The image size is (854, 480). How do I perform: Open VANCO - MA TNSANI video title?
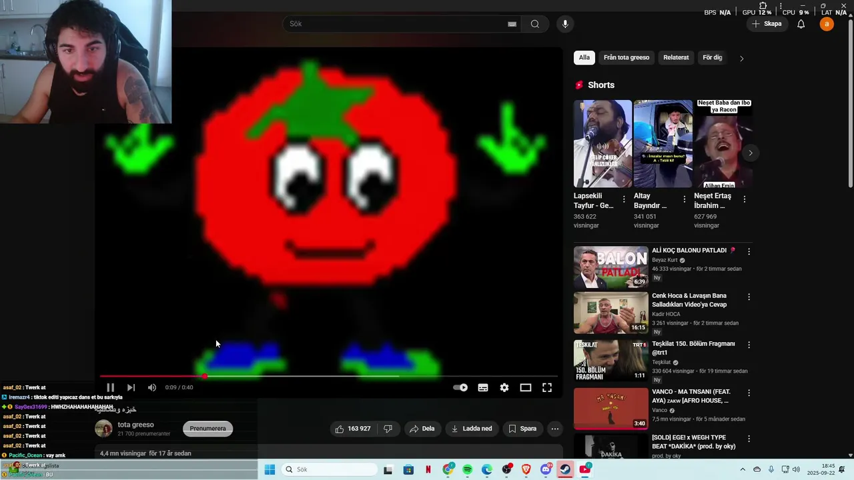coord(691,396)
